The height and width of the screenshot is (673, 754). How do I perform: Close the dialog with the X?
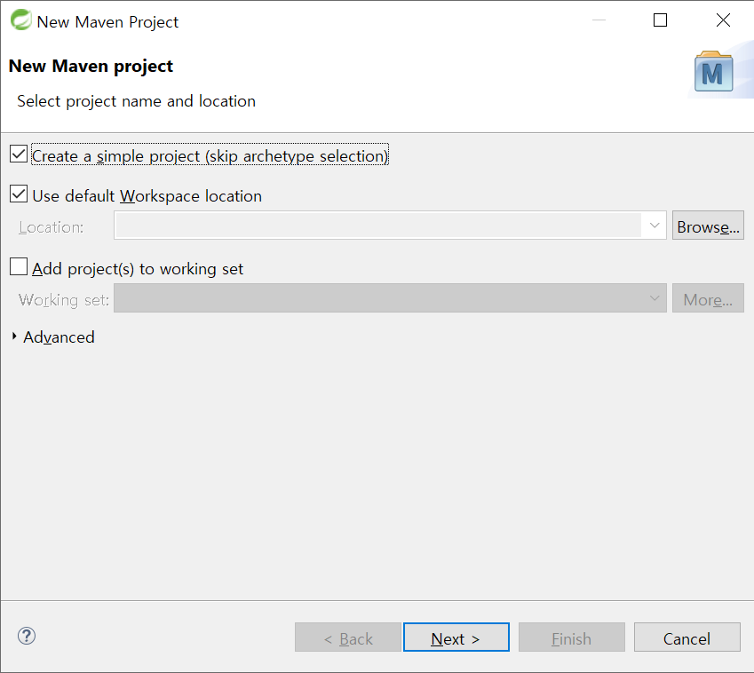pos(723,20)
